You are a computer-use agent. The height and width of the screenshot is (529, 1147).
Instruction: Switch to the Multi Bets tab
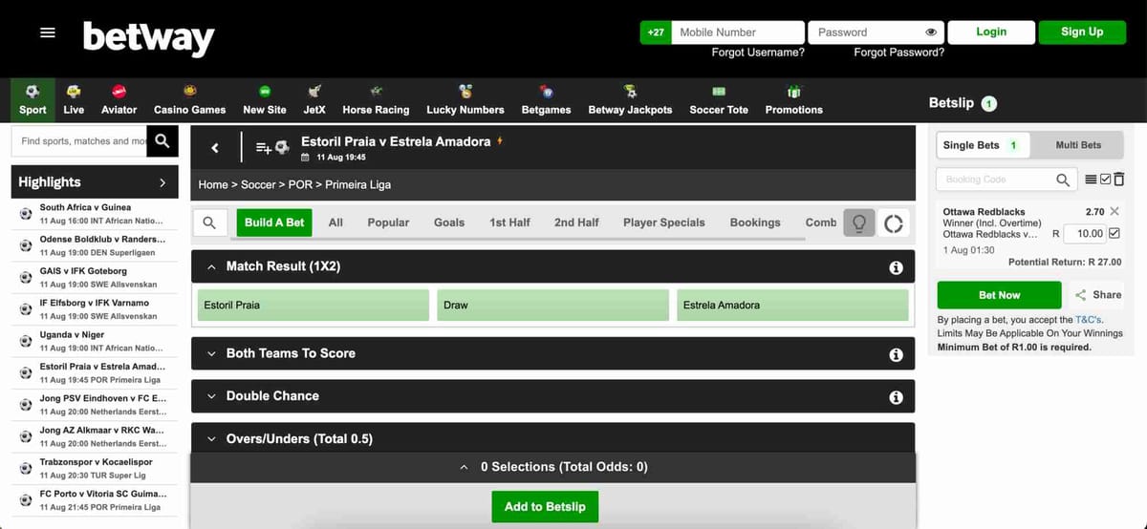point(1078,145)
